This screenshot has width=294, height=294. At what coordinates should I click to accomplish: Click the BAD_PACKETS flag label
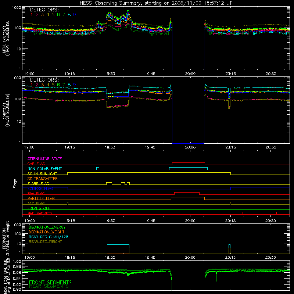coord(40,213)
